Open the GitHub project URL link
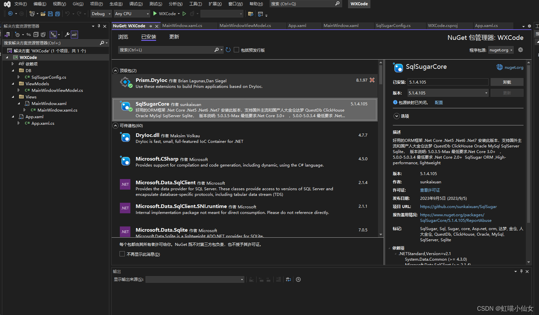Screen dimensions: 539x315 tap(458, 207)
